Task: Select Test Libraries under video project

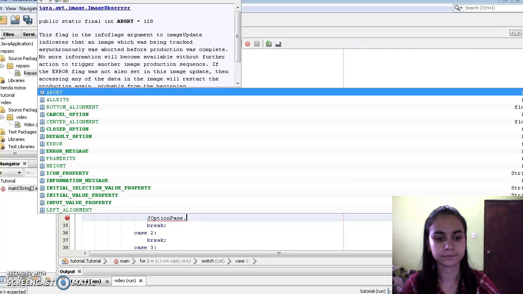Action: [18, 147]
